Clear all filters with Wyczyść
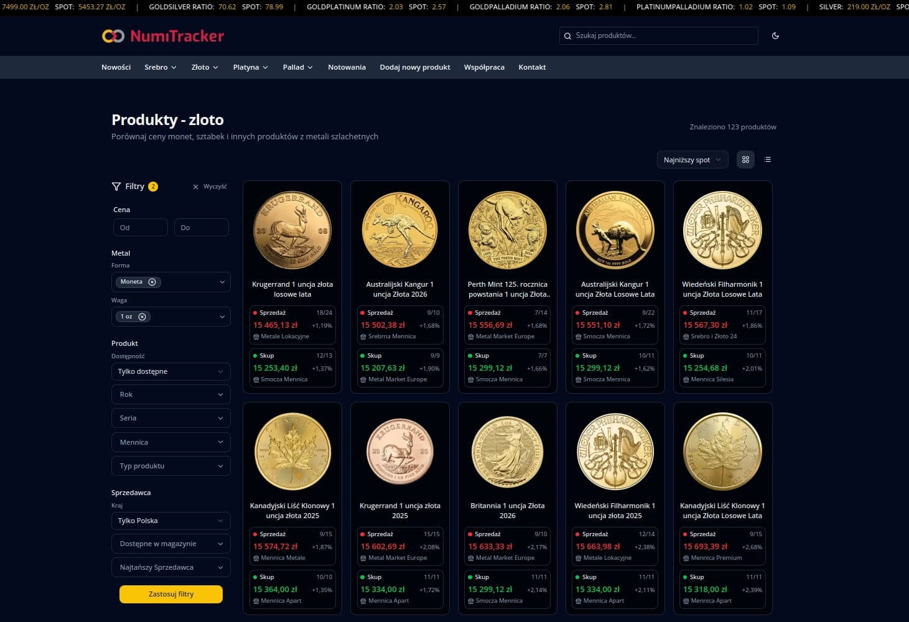Image resolution: width=909 pixels, height=622 pixels. point(210,187)
